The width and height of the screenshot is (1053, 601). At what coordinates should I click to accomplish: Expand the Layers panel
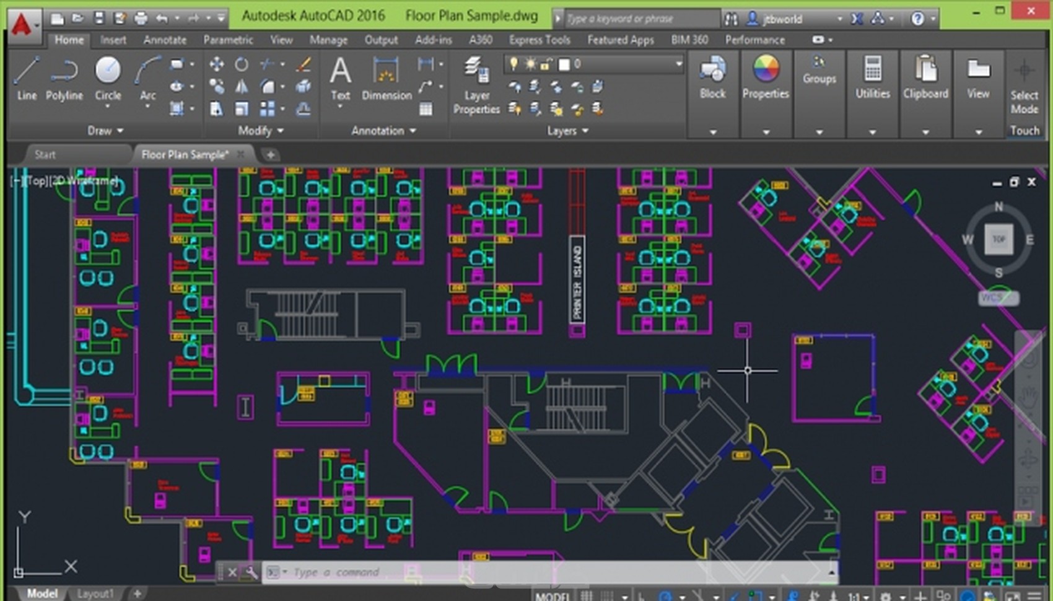click(567, 131)
